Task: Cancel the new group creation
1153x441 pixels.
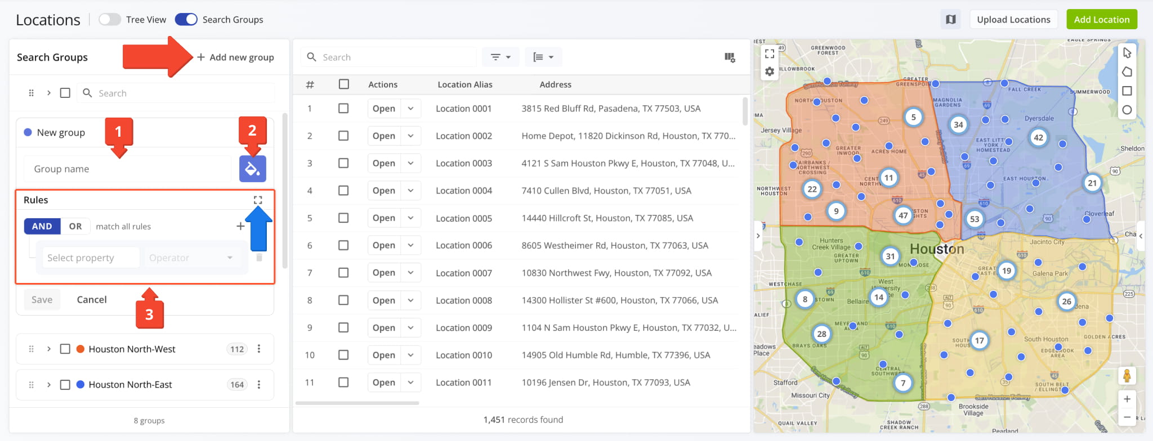Action: [92, 300]
